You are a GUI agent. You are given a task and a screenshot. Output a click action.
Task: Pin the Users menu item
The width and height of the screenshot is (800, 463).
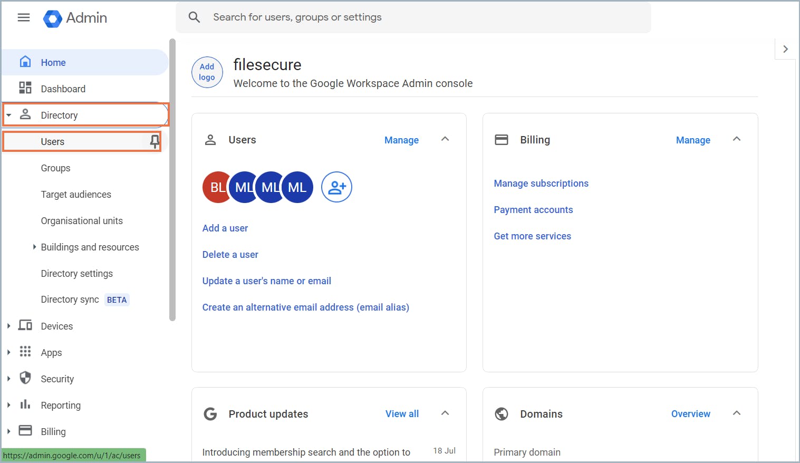(155, 141)
